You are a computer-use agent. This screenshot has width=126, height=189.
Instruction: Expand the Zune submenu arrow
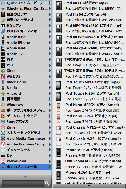50,127
